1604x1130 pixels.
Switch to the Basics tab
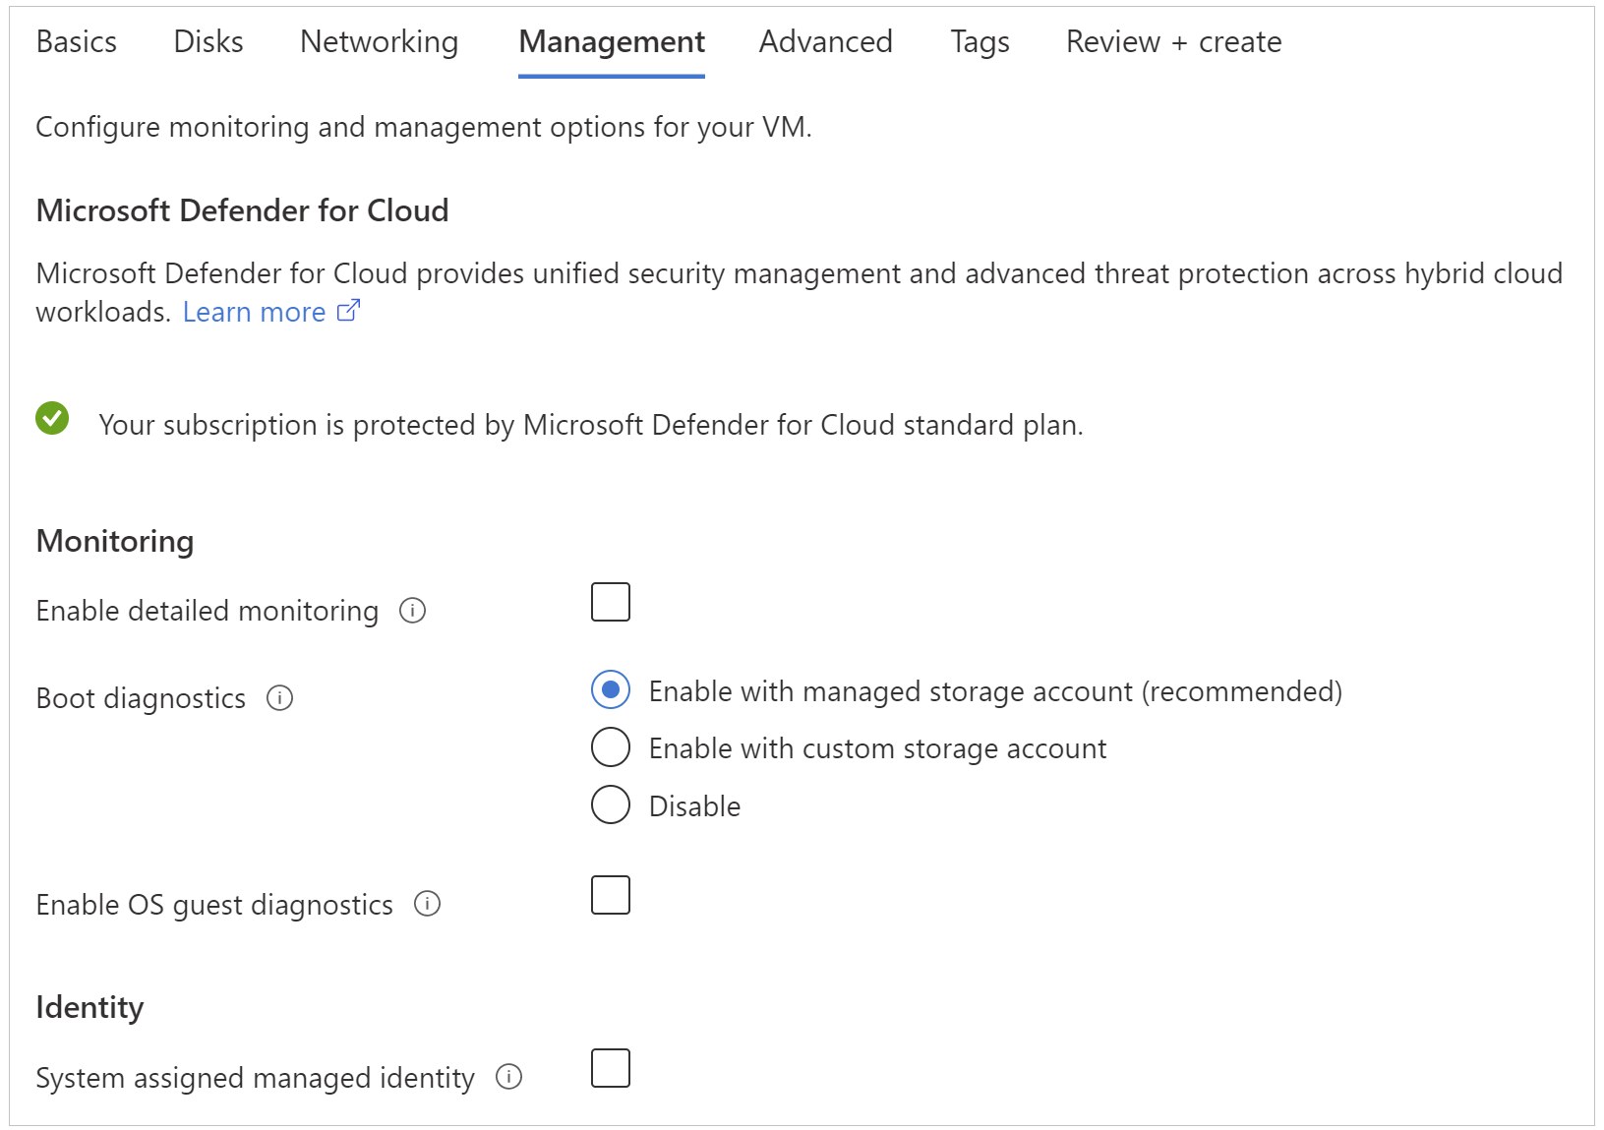tap(76, 41)
